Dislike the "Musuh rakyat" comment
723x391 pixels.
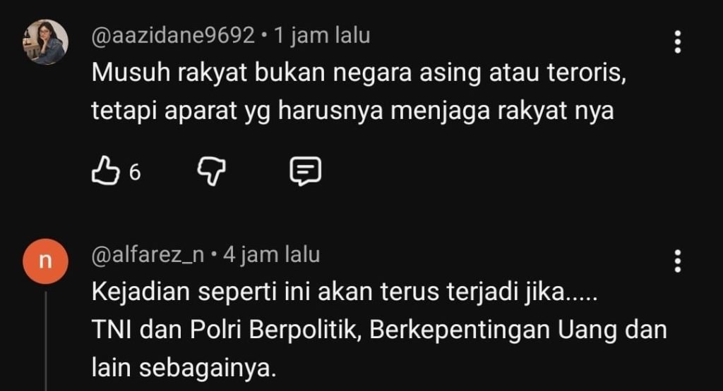pos(212,172)
